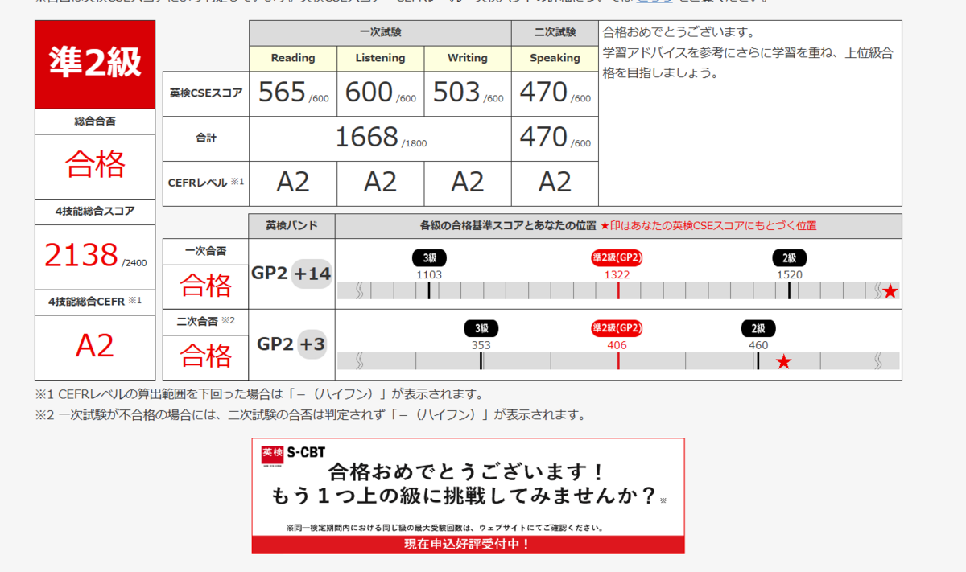Select the 準2級(GP2) badge above score 406

(x=617, y=328)
